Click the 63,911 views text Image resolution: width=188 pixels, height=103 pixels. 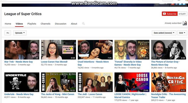[10, 97]
